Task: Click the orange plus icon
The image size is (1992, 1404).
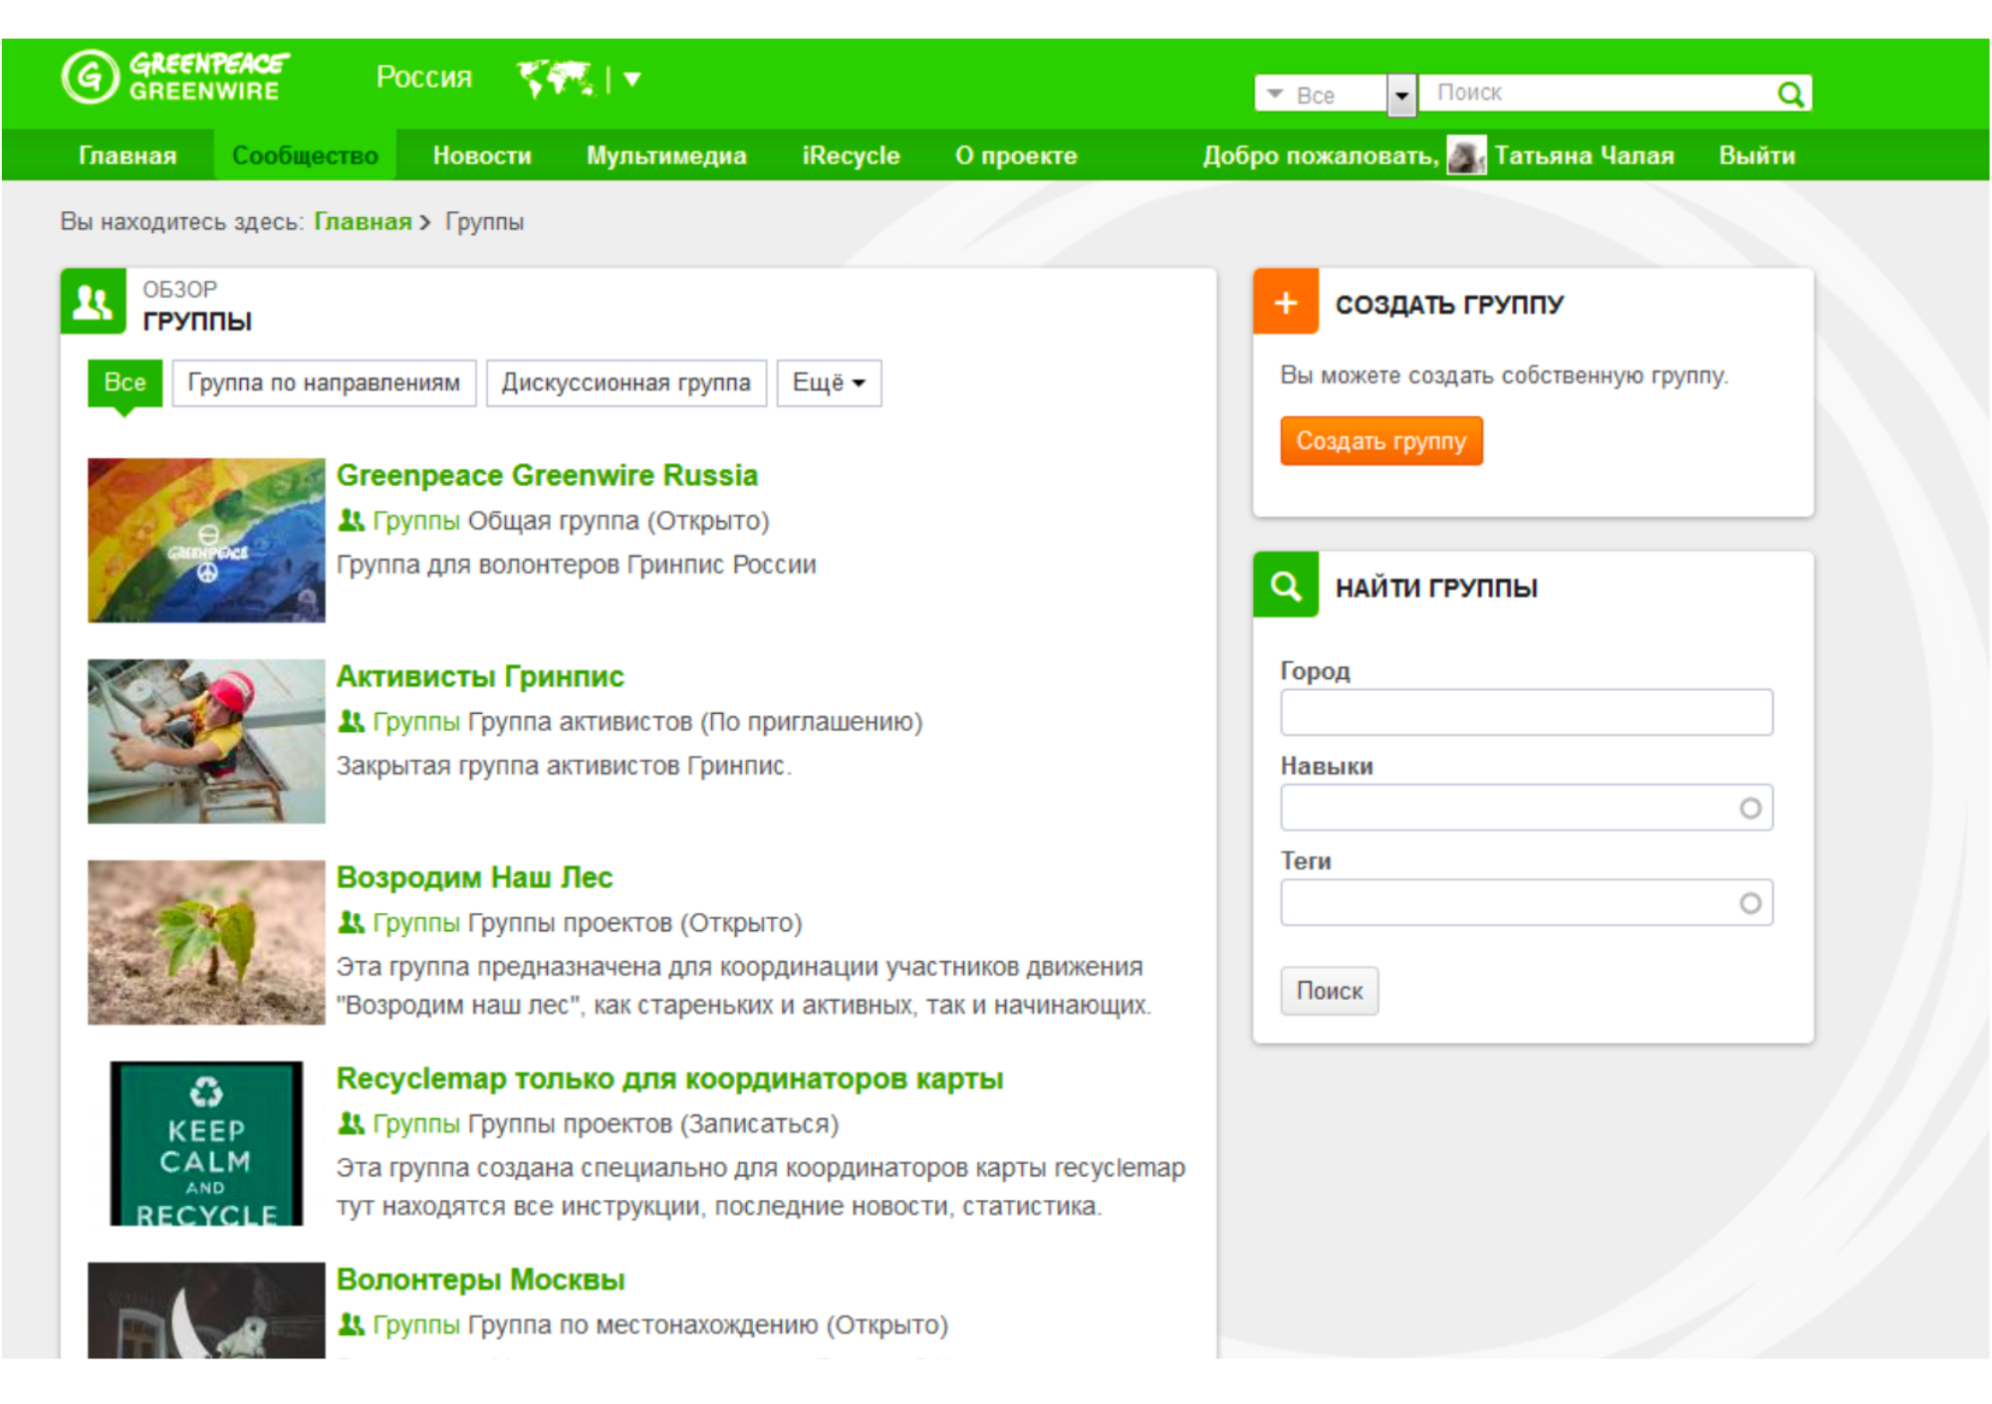Action: 1286,303
